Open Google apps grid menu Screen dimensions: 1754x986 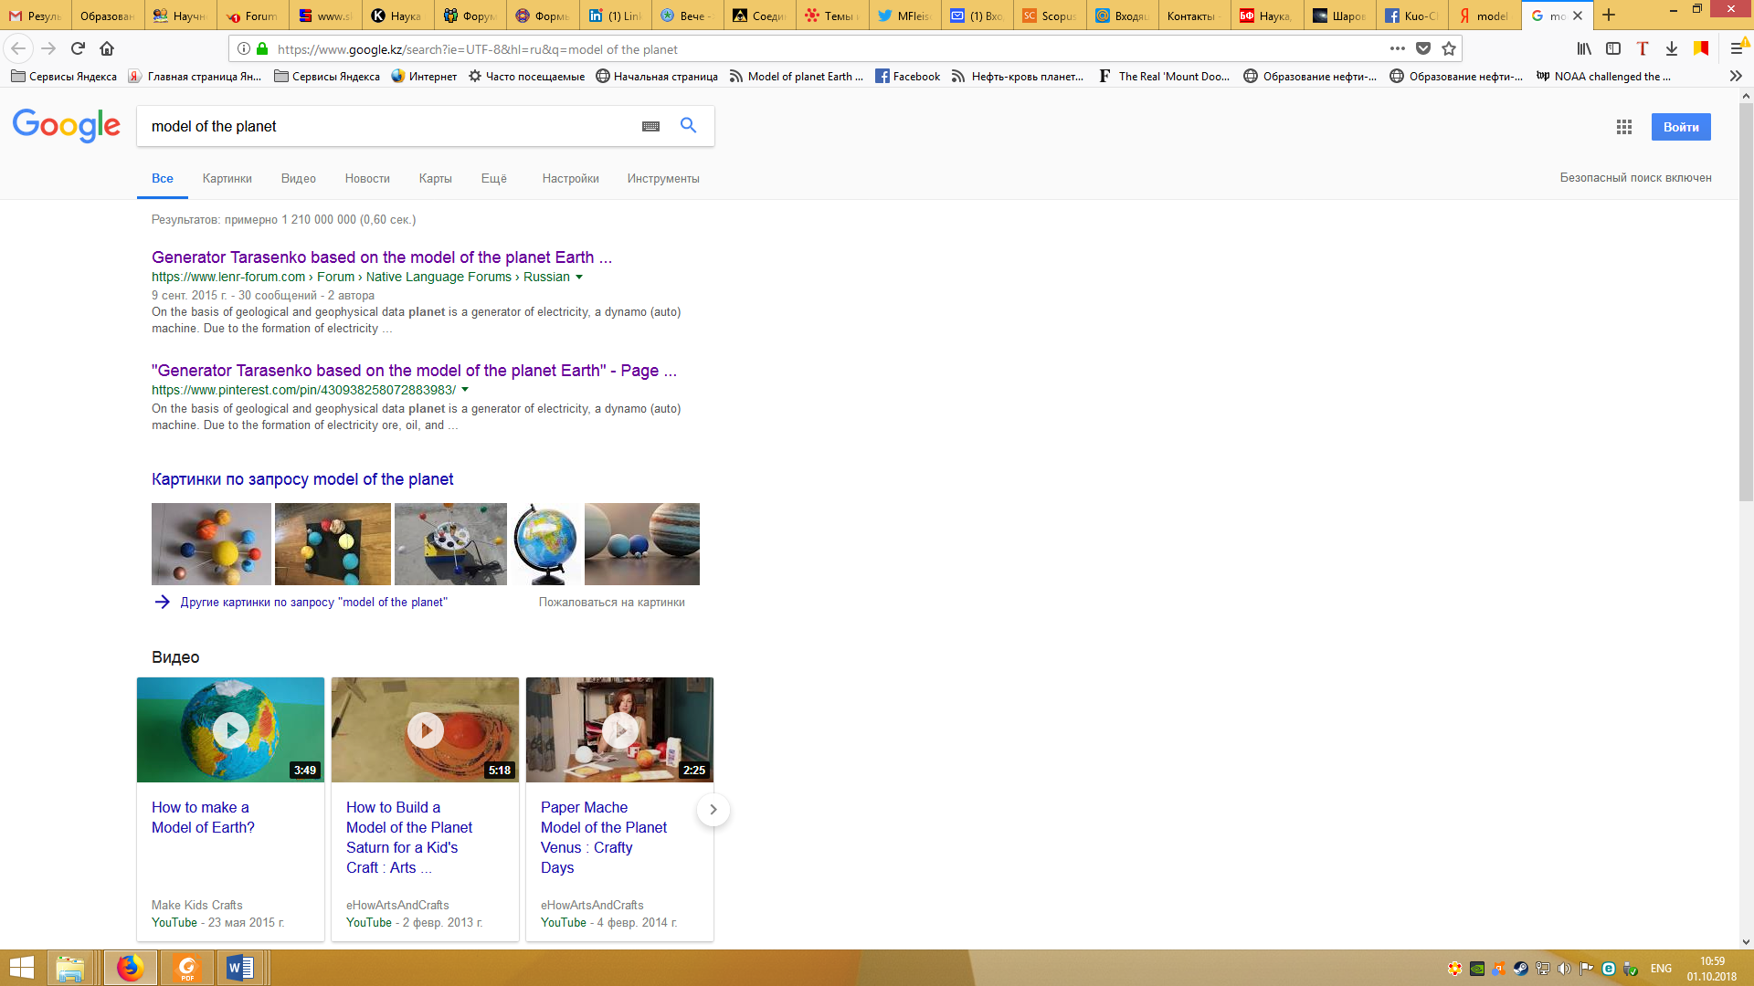[x=1623, y=127]
